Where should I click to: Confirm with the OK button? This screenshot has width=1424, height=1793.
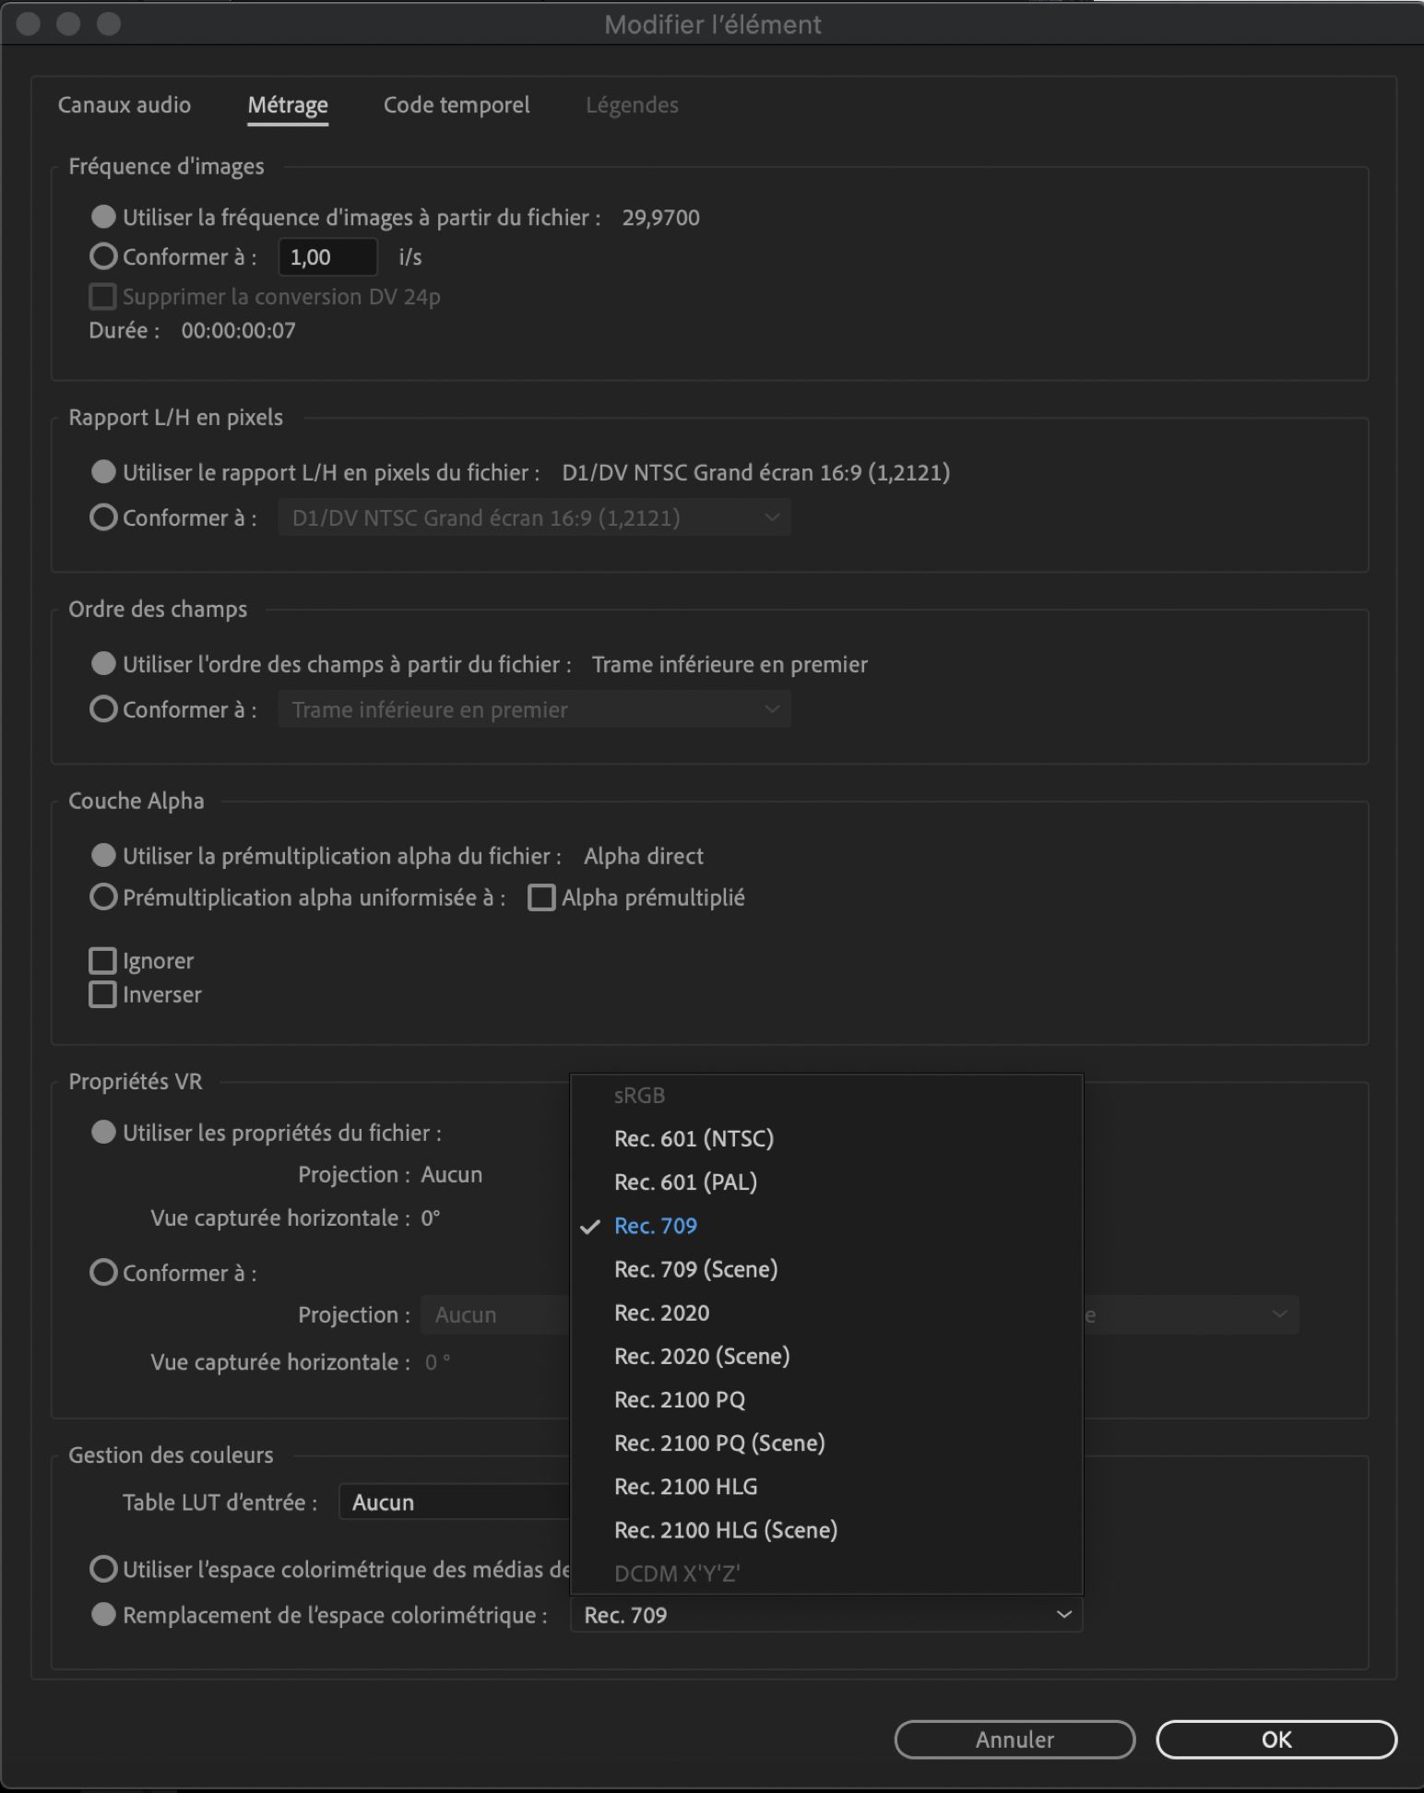[1276, 1740]
